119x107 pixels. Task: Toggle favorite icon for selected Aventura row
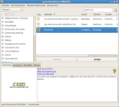coord(39,30)
